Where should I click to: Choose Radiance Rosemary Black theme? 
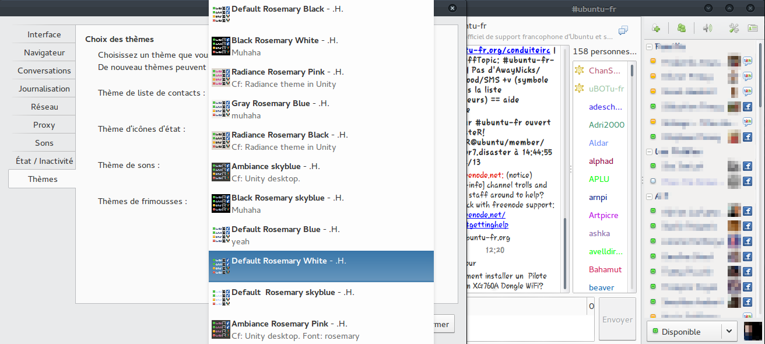tap(321, 141)
